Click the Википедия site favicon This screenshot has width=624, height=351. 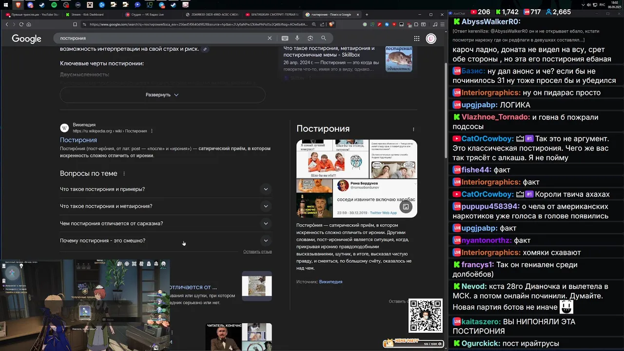pos(64,128)
